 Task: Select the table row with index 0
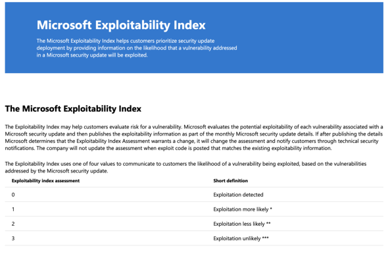point(194,195)
